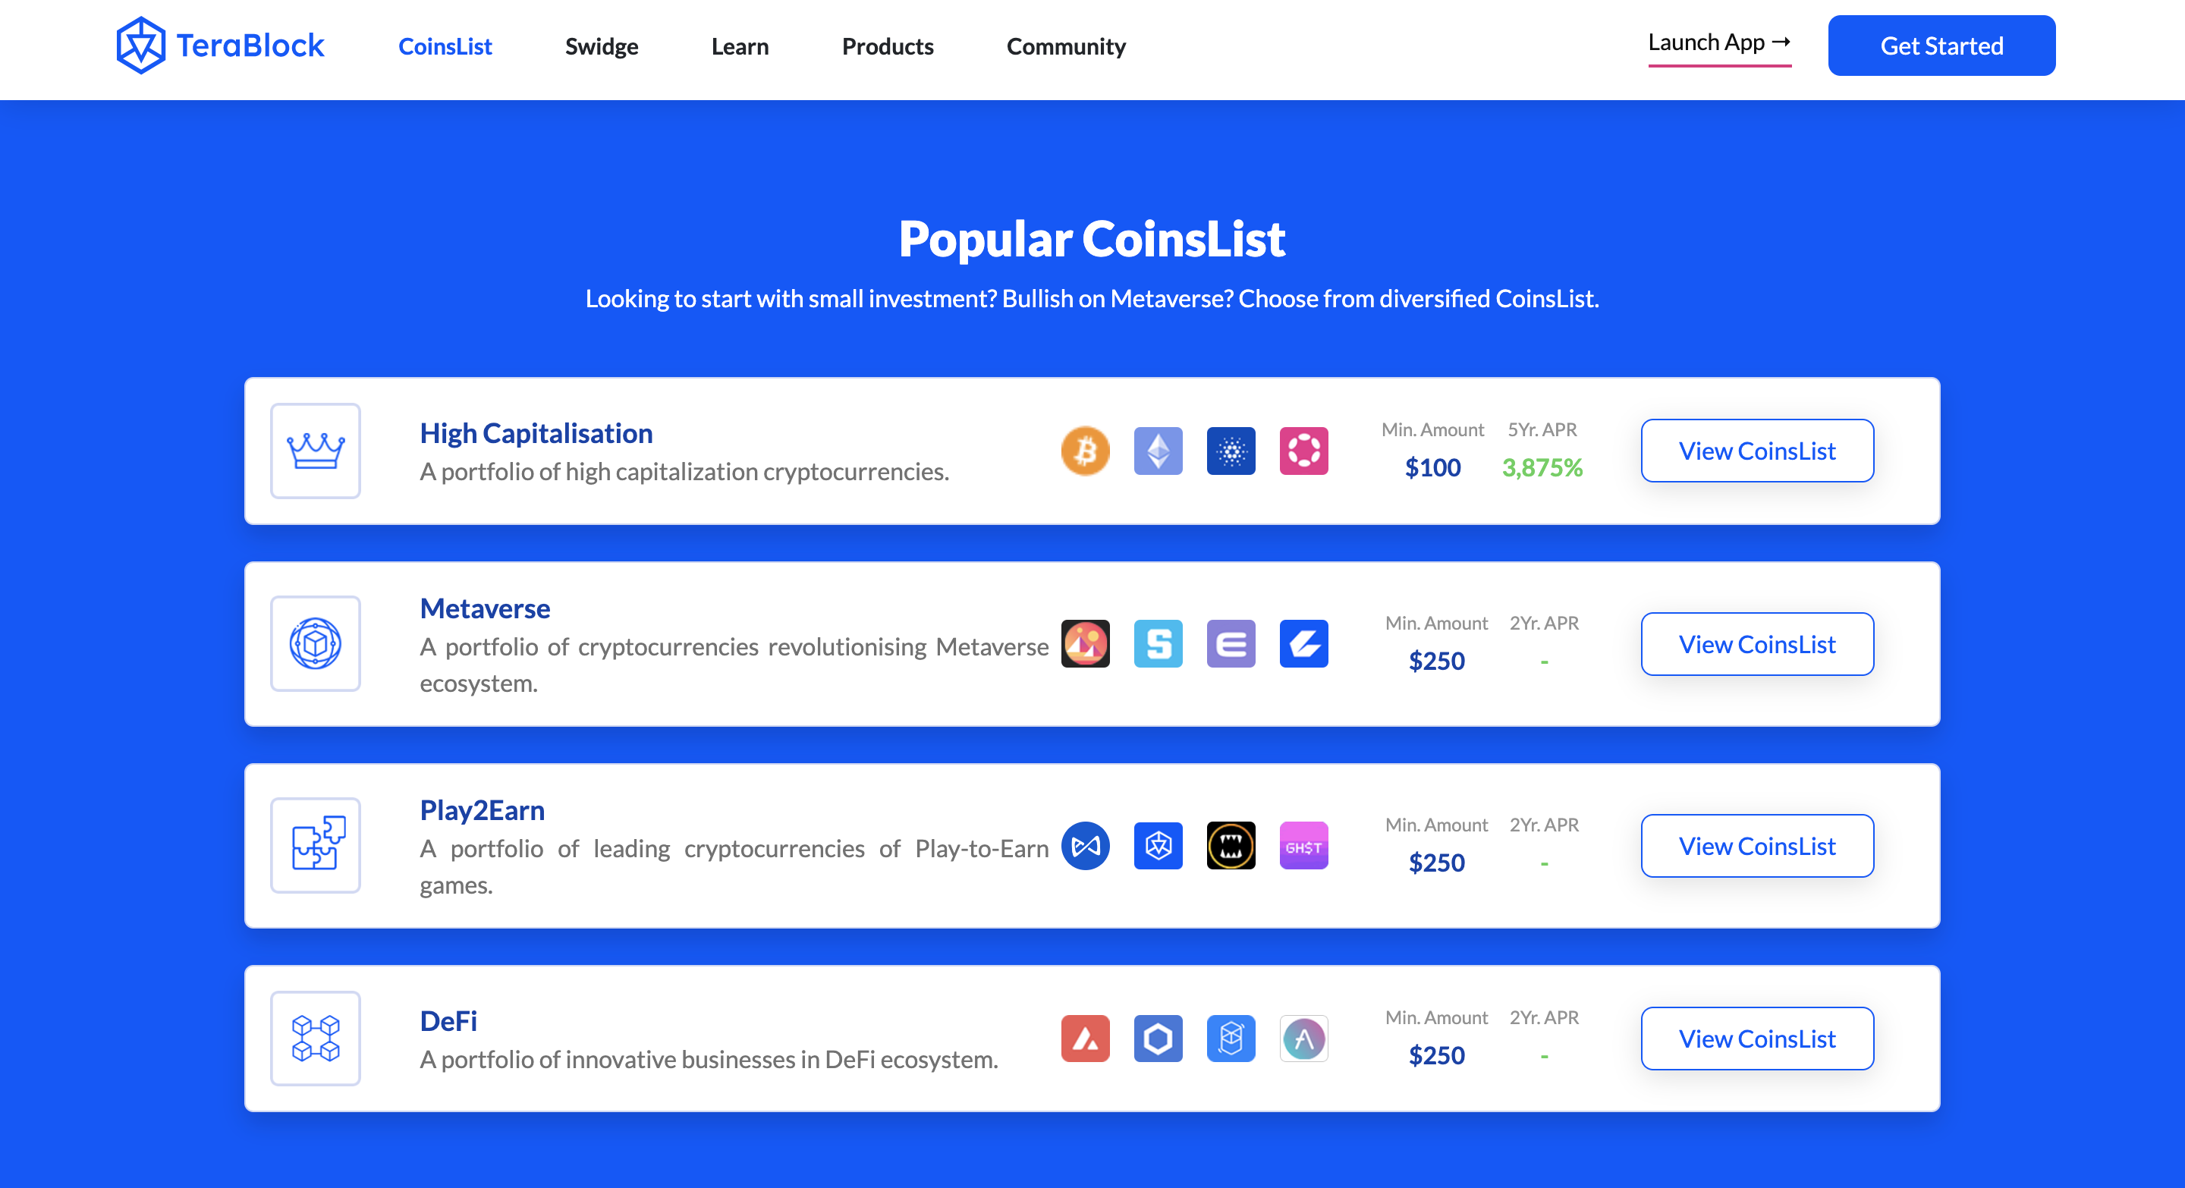Click the red Avalanche coin icon
The height and width of the screenshot is (1188, 2185).
click(x=1085, y=1039)
